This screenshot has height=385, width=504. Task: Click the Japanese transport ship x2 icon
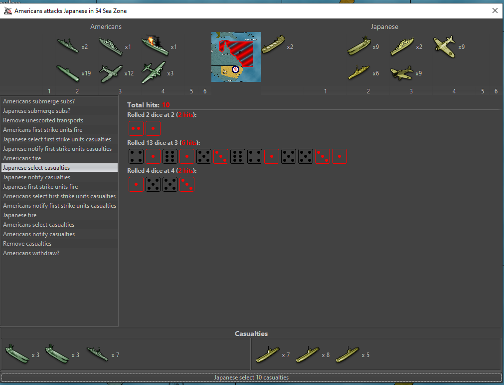pos(273,45)
